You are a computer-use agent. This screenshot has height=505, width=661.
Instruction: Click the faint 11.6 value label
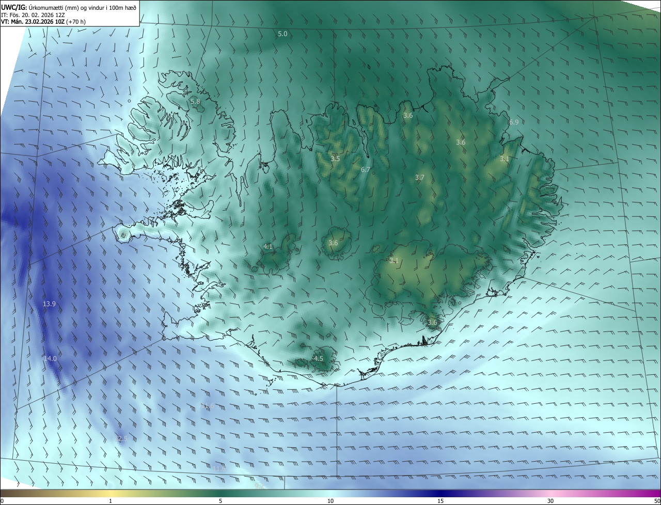tap(208, 406)
